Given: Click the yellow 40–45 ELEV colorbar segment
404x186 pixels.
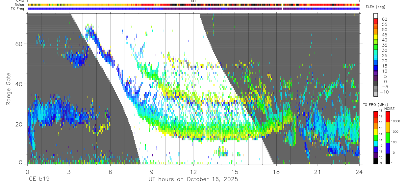Looking at the screenshot, I should tap(375, 37).
